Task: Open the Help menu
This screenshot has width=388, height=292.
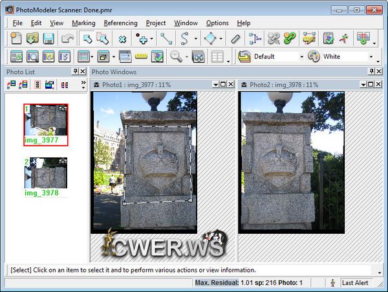Action: coord(244,23)
